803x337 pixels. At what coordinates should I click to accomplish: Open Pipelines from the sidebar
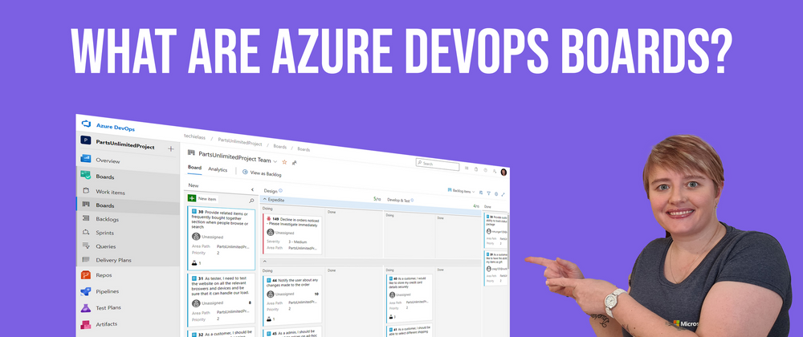click(108, 292)
